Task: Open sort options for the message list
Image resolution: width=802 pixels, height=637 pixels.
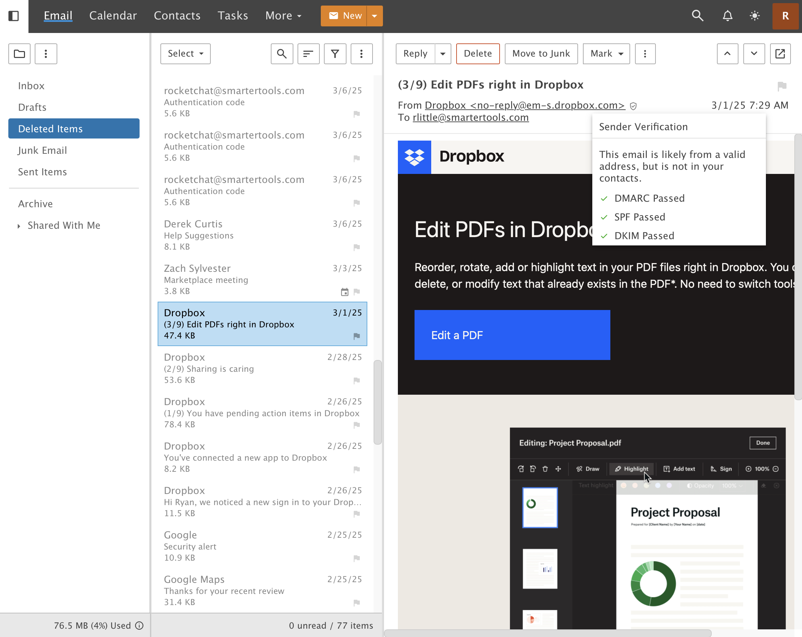Action: (x=308, y=53)
